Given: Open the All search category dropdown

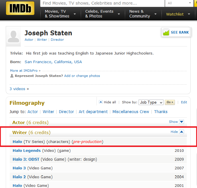Looking at the screenshot, I should tap(179, 3).
